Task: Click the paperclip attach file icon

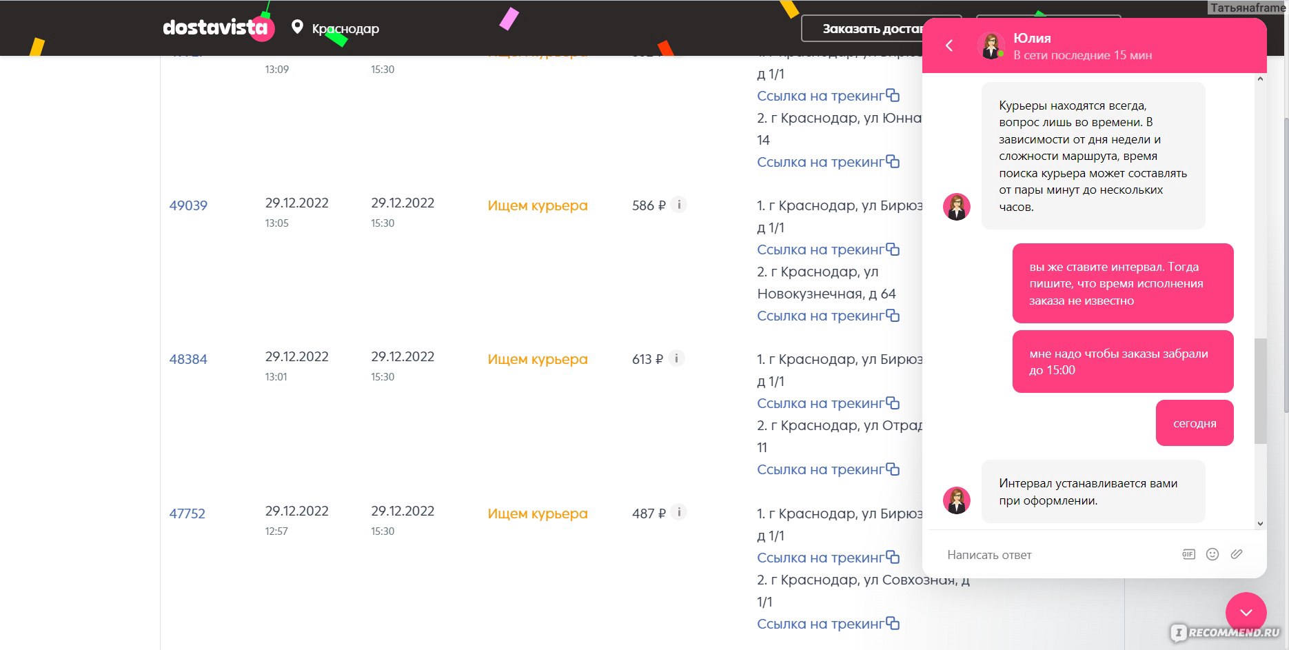Action: pyautogui.click(x=1237, y=554)
